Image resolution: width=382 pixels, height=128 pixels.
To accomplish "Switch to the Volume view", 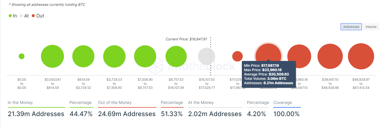I will 371,27.
